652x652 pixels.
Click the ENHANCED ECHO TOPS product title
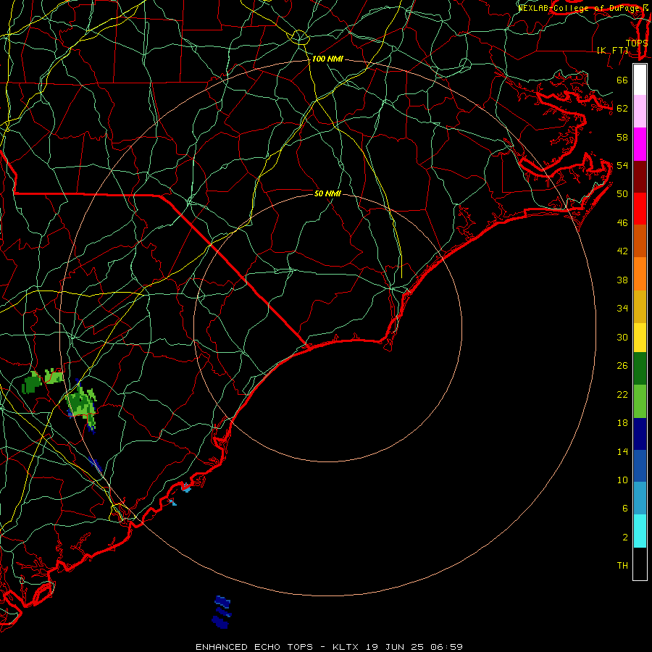(x=254, y=647)
